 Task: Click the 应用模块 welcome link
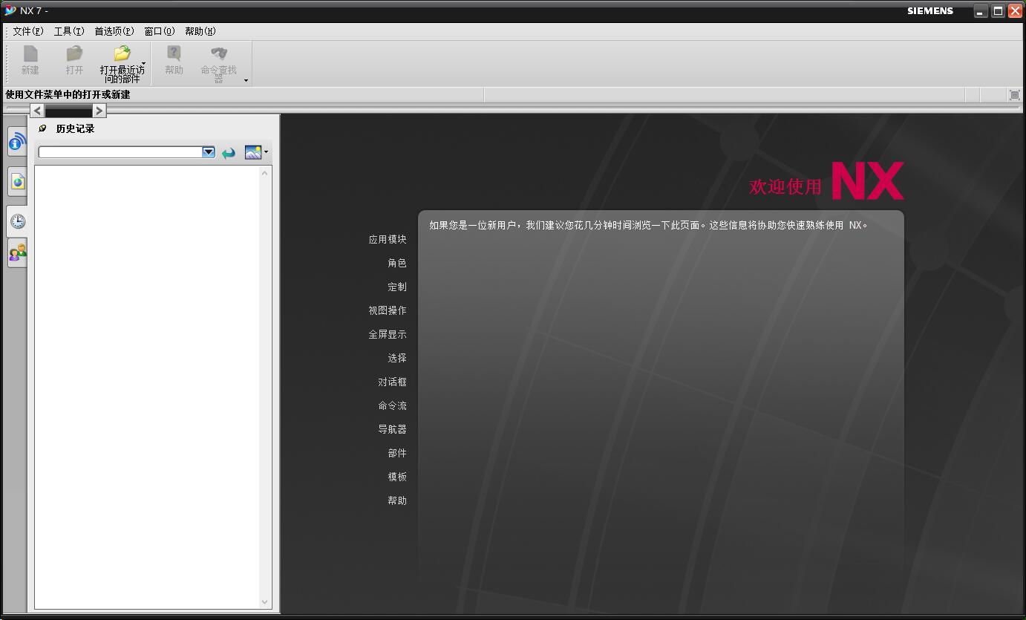(x=388, y=239)
